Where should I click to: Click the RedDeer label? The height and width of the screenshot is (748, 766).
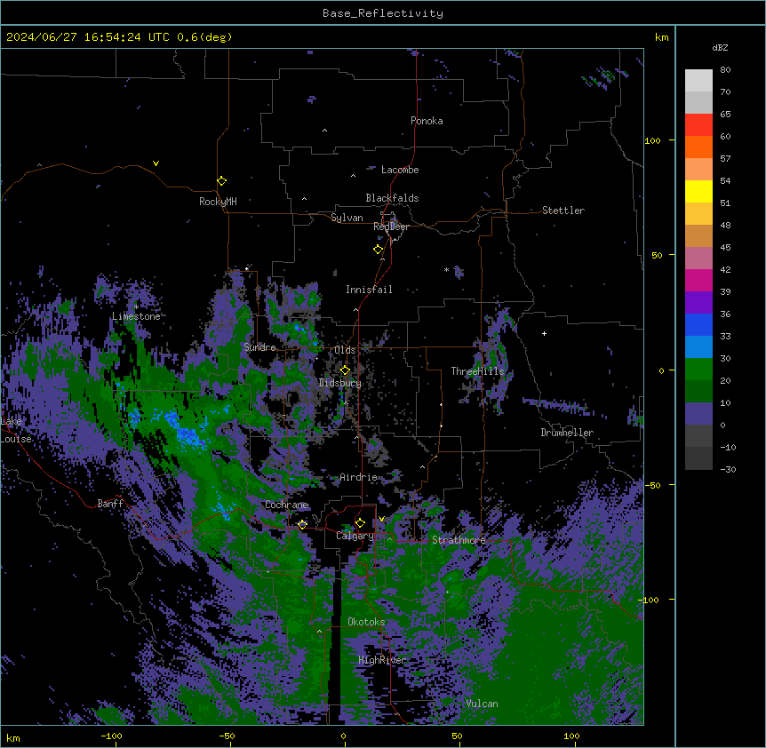(x=391, y=227)
